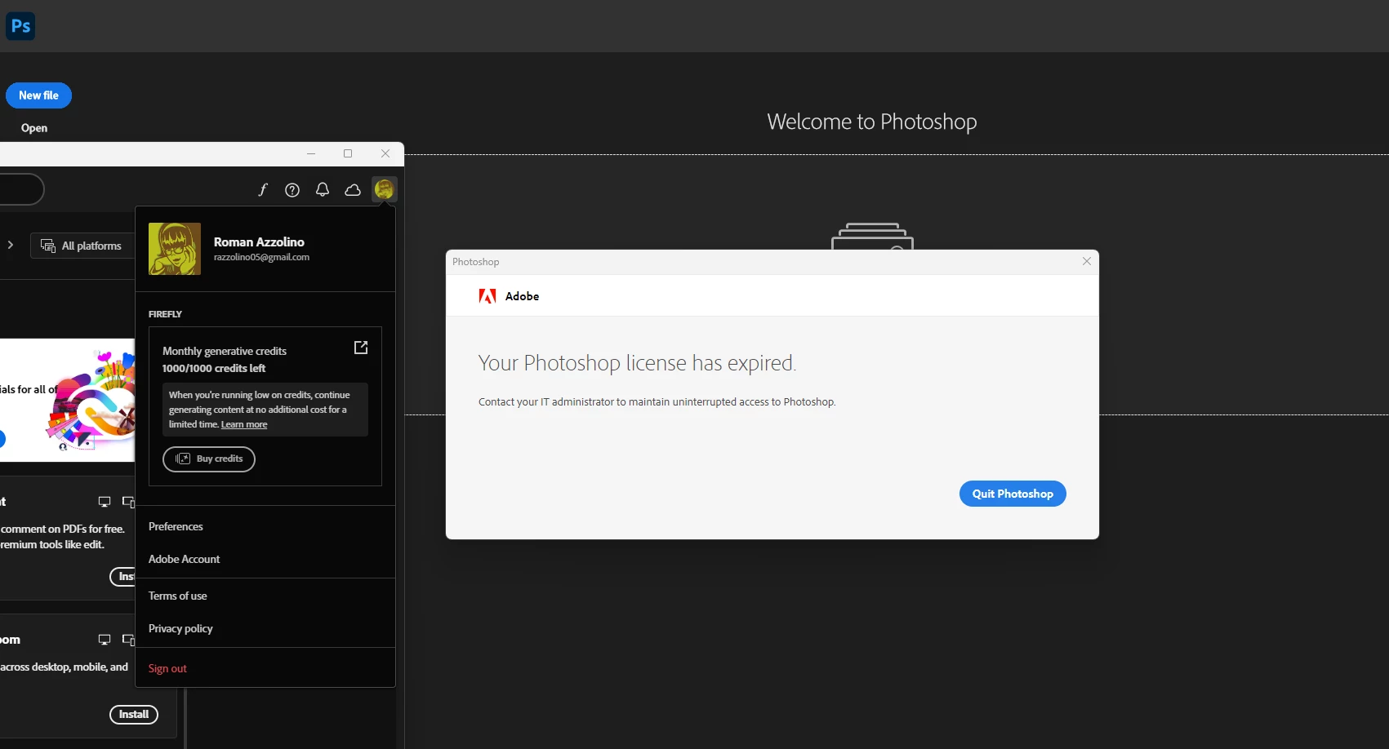Click the Welcome to Photoshop heading
The height and width of the screenshot is (749, 1389).
pyautogui.click(x=871, y=122)
